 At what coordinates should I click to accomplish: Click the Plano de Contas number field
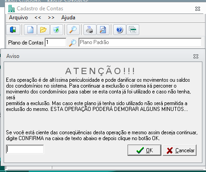click(x=55, y=42)
